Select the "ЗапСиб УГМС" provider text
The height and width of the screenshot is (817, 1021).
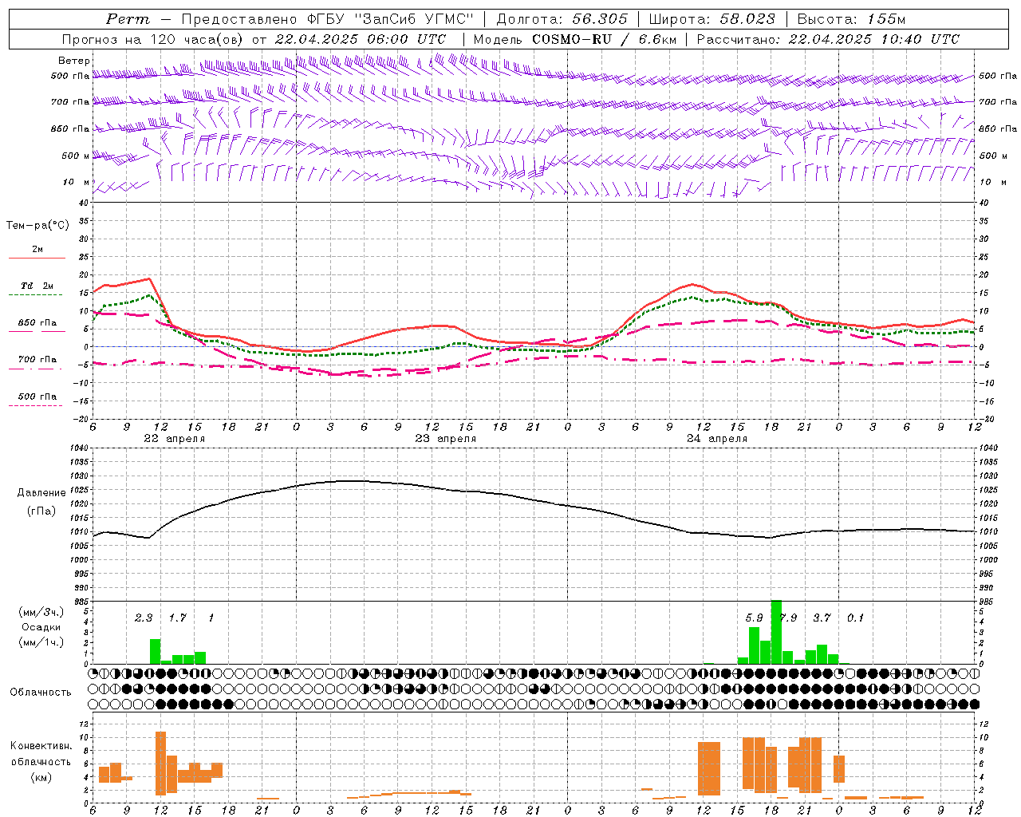[413, 19]
